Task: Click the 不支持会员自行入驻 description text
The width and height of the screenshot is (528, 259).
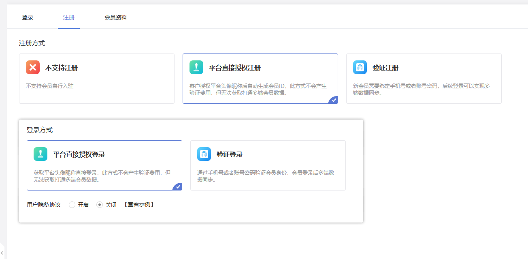Action: pos(50,86)
